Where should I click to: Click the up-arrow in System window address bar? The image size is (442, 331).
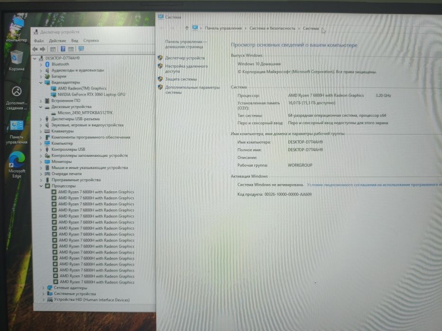point(187,28)
